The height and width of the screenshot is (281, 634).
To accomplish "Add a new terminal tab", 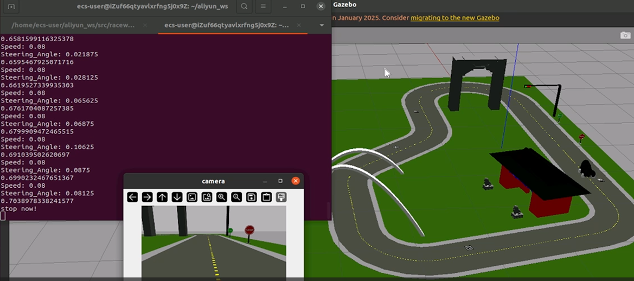I will 11,7.
